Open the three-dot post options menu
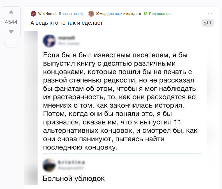Screen dimensions: 222x189 coord(210,14)
